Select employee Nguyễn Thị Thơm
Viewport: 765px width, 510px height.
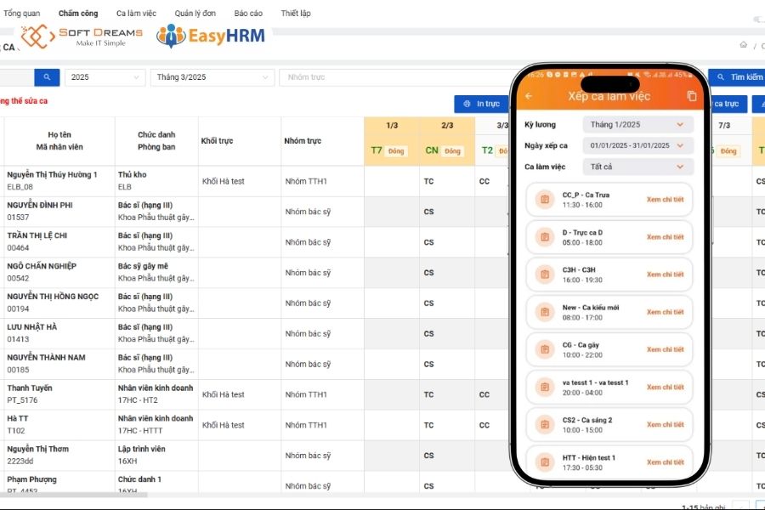(x=37, y=449)
